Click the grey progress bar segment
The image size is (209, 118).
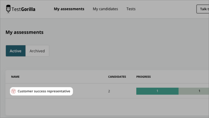point(194,91)
